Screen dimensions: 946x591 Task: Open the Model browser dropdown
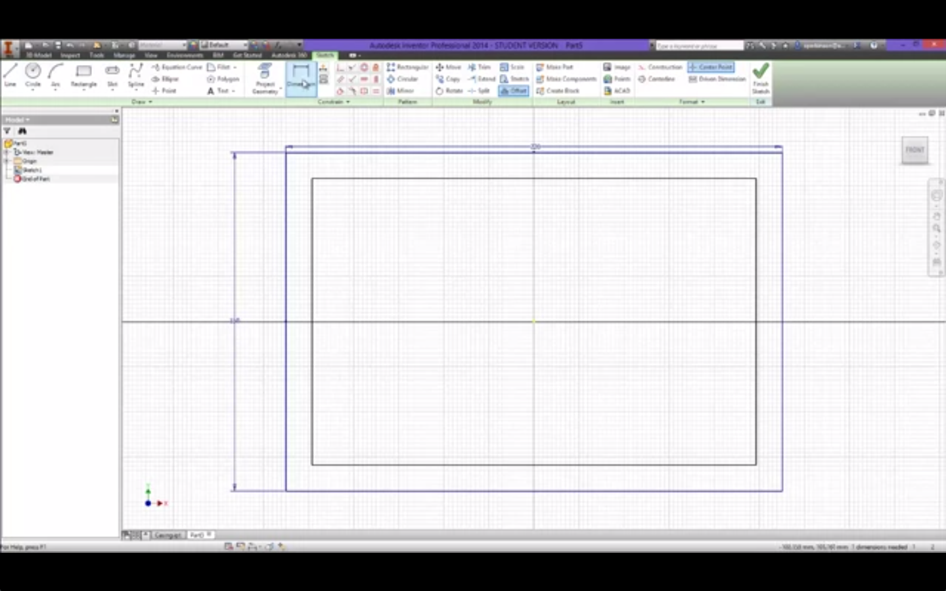click(x=17, y=120)
